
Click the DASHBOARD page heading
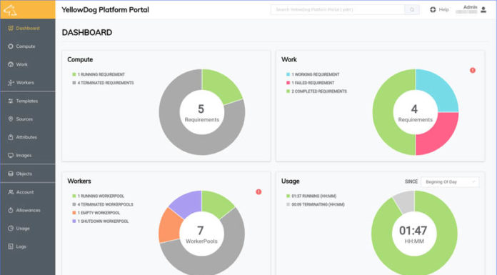click(87, 32)
